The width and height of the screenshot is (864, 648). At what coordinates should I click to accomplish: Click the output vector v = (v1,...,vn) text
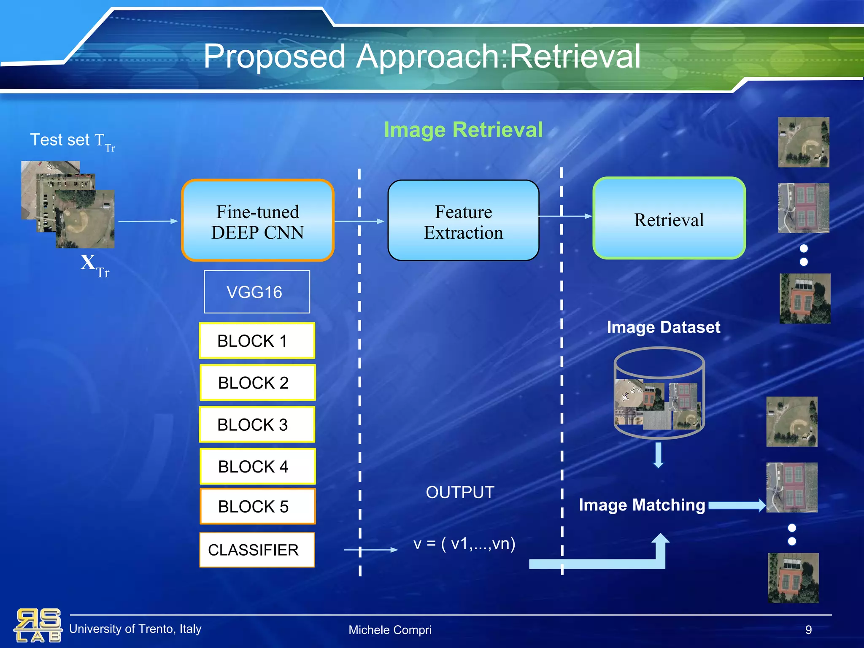tap(464, 543)
